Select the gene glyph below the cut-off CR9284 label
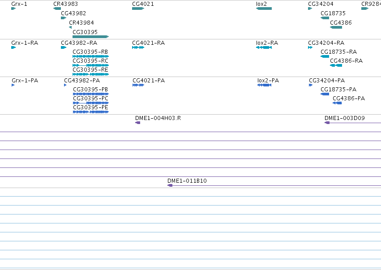Image resolution: width=381 pixels, height=270 pixels. coord(365,9)
